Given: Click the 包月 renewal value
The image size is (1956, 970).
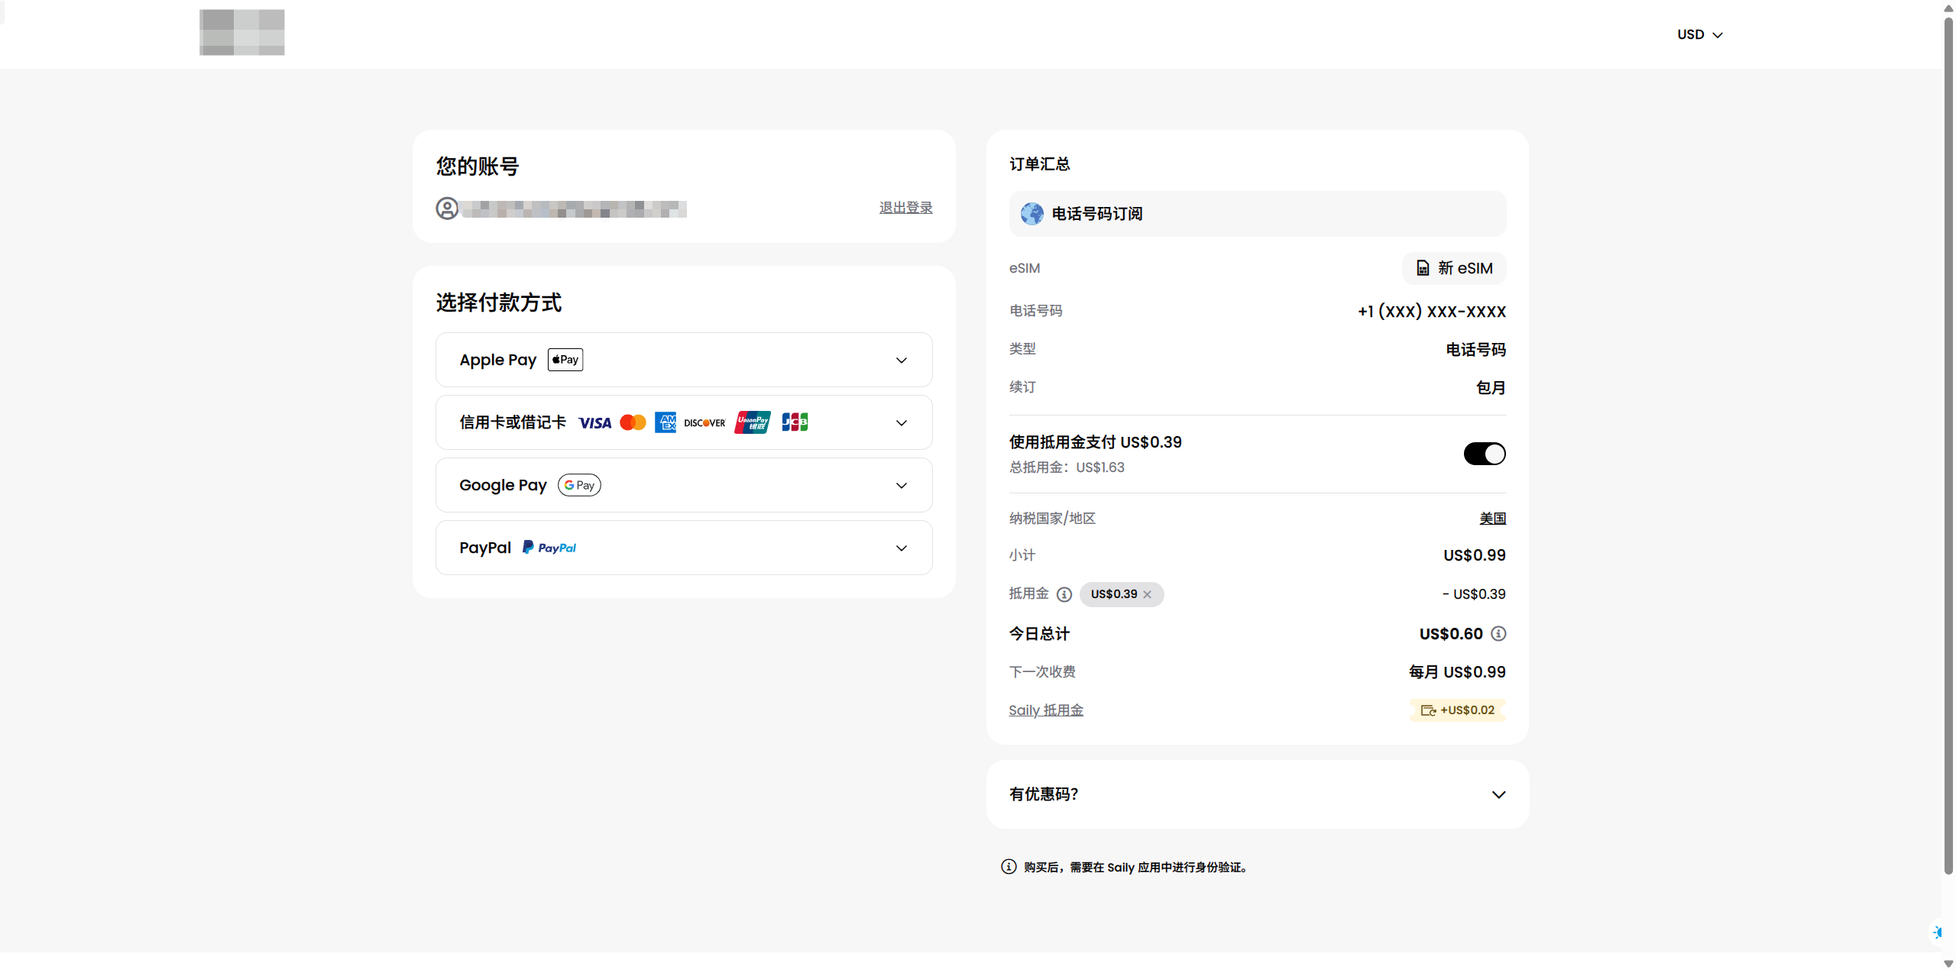Looking at the screenshot, I should pos(1491,388).
